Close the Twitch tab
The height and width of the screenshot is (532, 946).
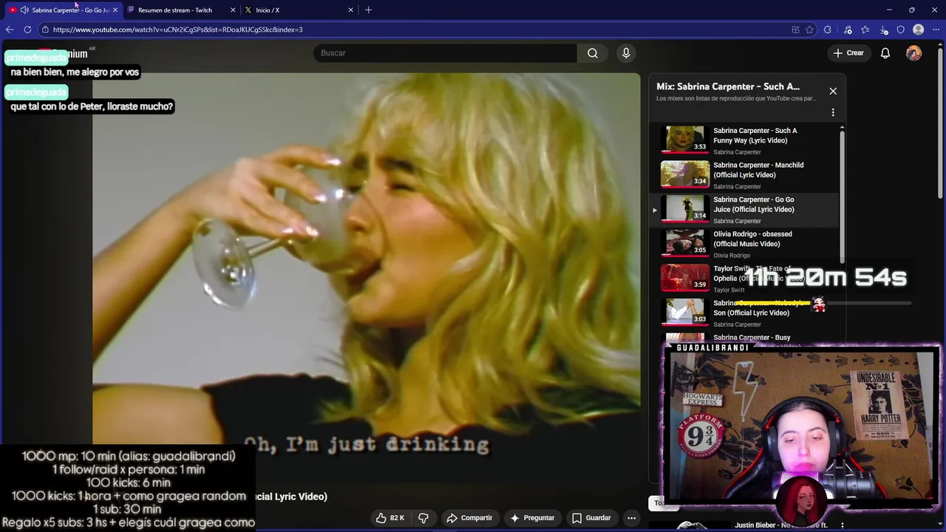tap(233, 10)
